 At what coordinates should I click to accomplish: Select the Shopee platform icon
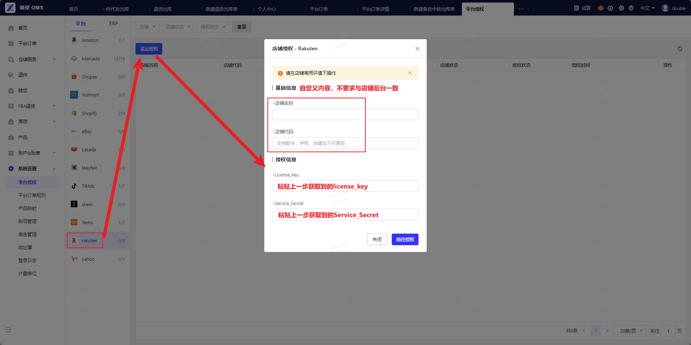pyautogui.click(x=74, y=77)
